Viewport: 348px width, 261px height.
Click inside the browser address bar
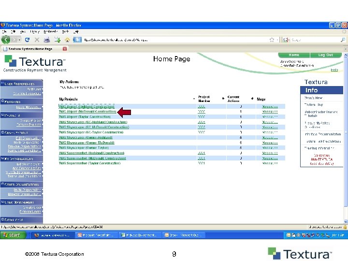pyautogui.click(x=175, y=40)
